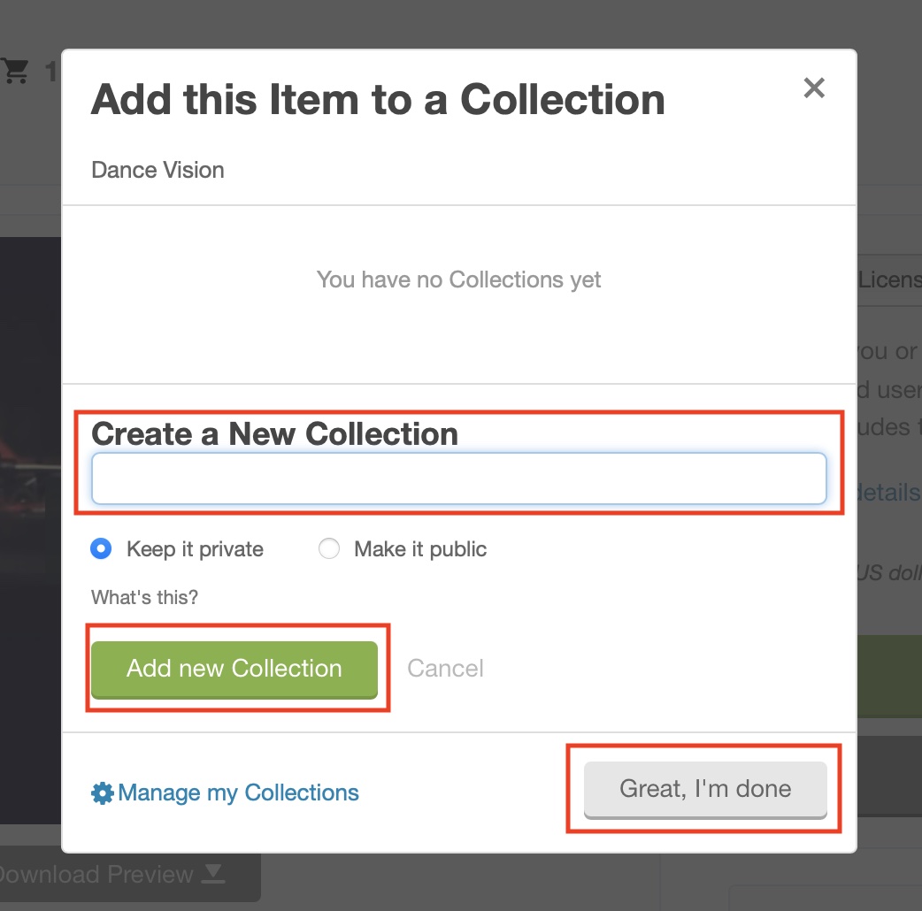Image resolution: width=922 pixels, height=911 pixels.
Task: Close the Add to Collection dialog
Action: (813, 88)
